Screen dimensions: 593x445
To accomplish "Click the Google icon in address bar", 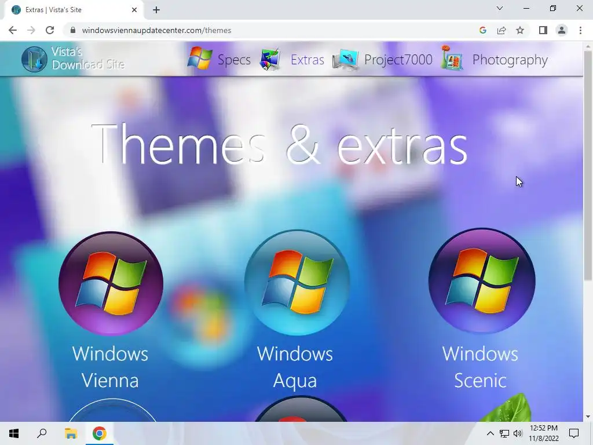I will pyautogui.click(x=482, y=30).
